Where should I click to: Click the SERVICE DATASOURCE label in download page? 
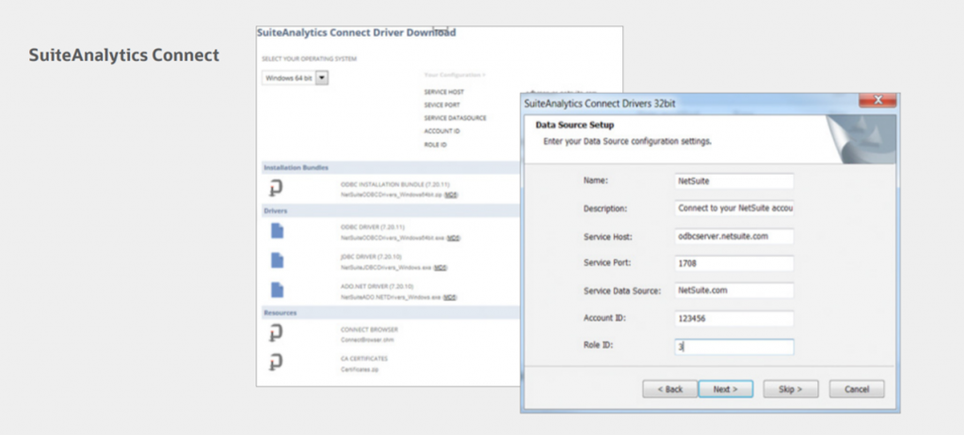click(x=455, y=117)
